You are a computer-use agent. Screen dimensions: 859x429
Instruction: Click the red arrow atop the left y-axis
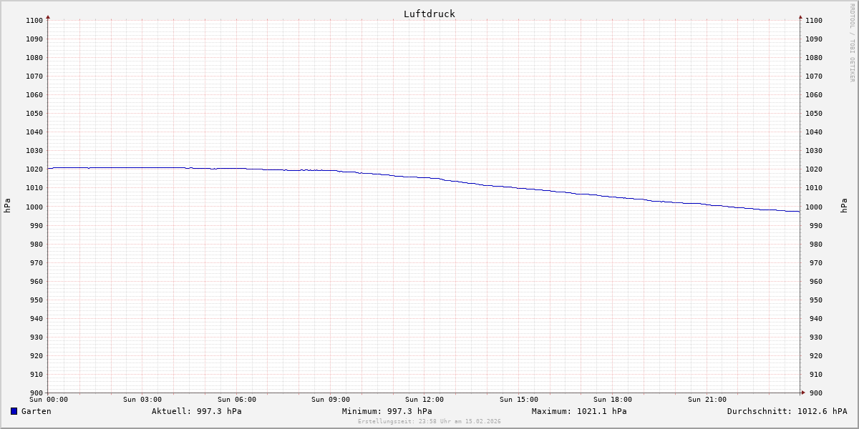pos(48,16)
